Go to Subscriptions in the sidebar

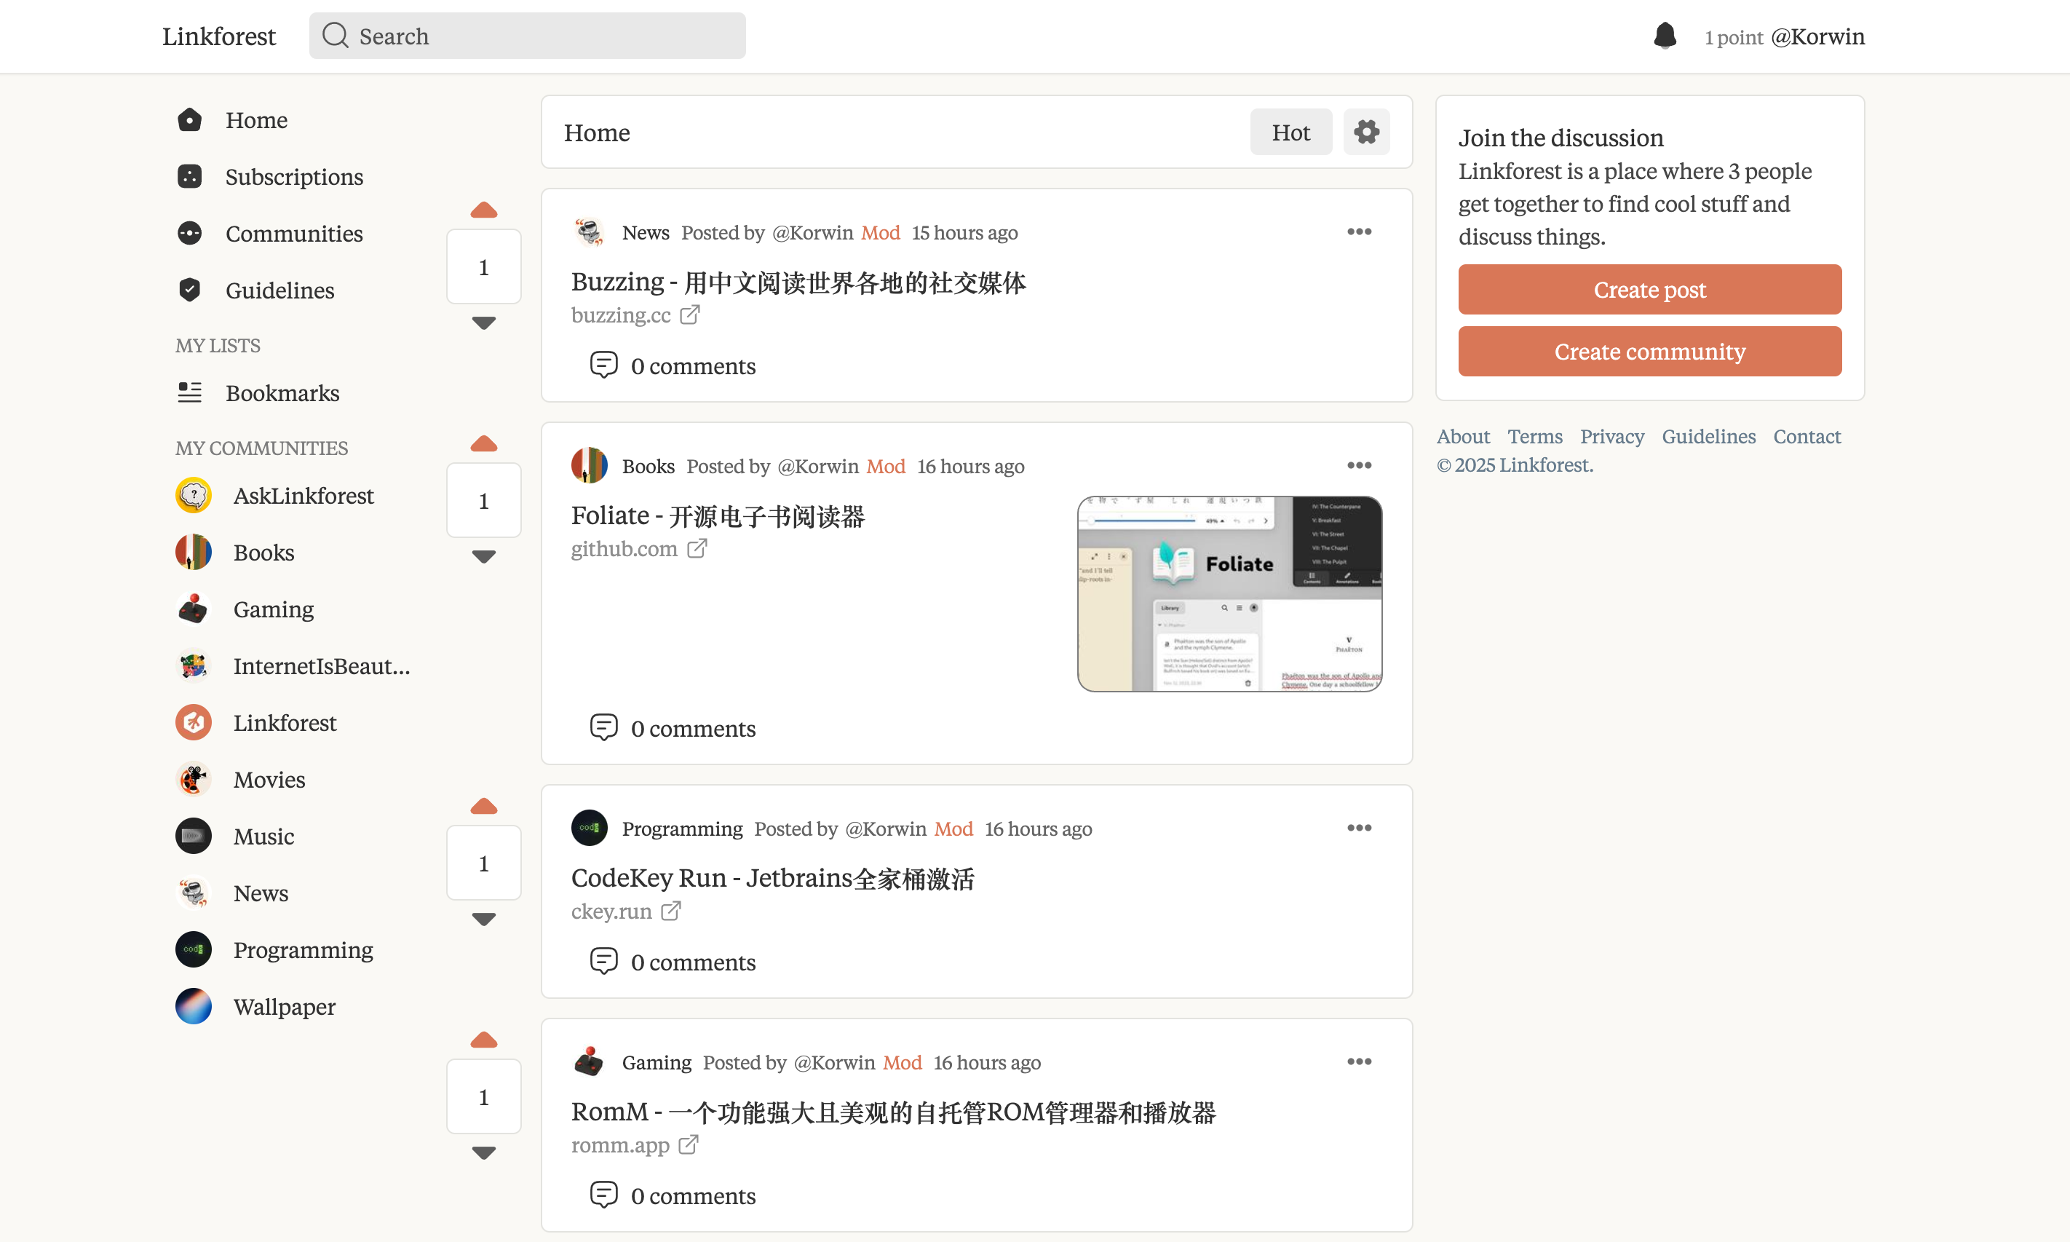pos(293,177)
